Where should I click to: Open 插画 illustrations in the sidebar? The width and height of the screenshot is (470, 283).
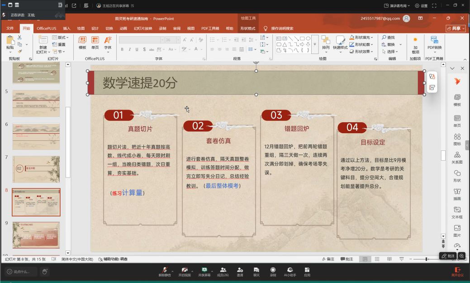[457, 194]
